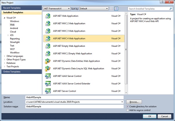Click the Cancel button
The height and width of the screenshot is (121, 175).
click(164, 116)
